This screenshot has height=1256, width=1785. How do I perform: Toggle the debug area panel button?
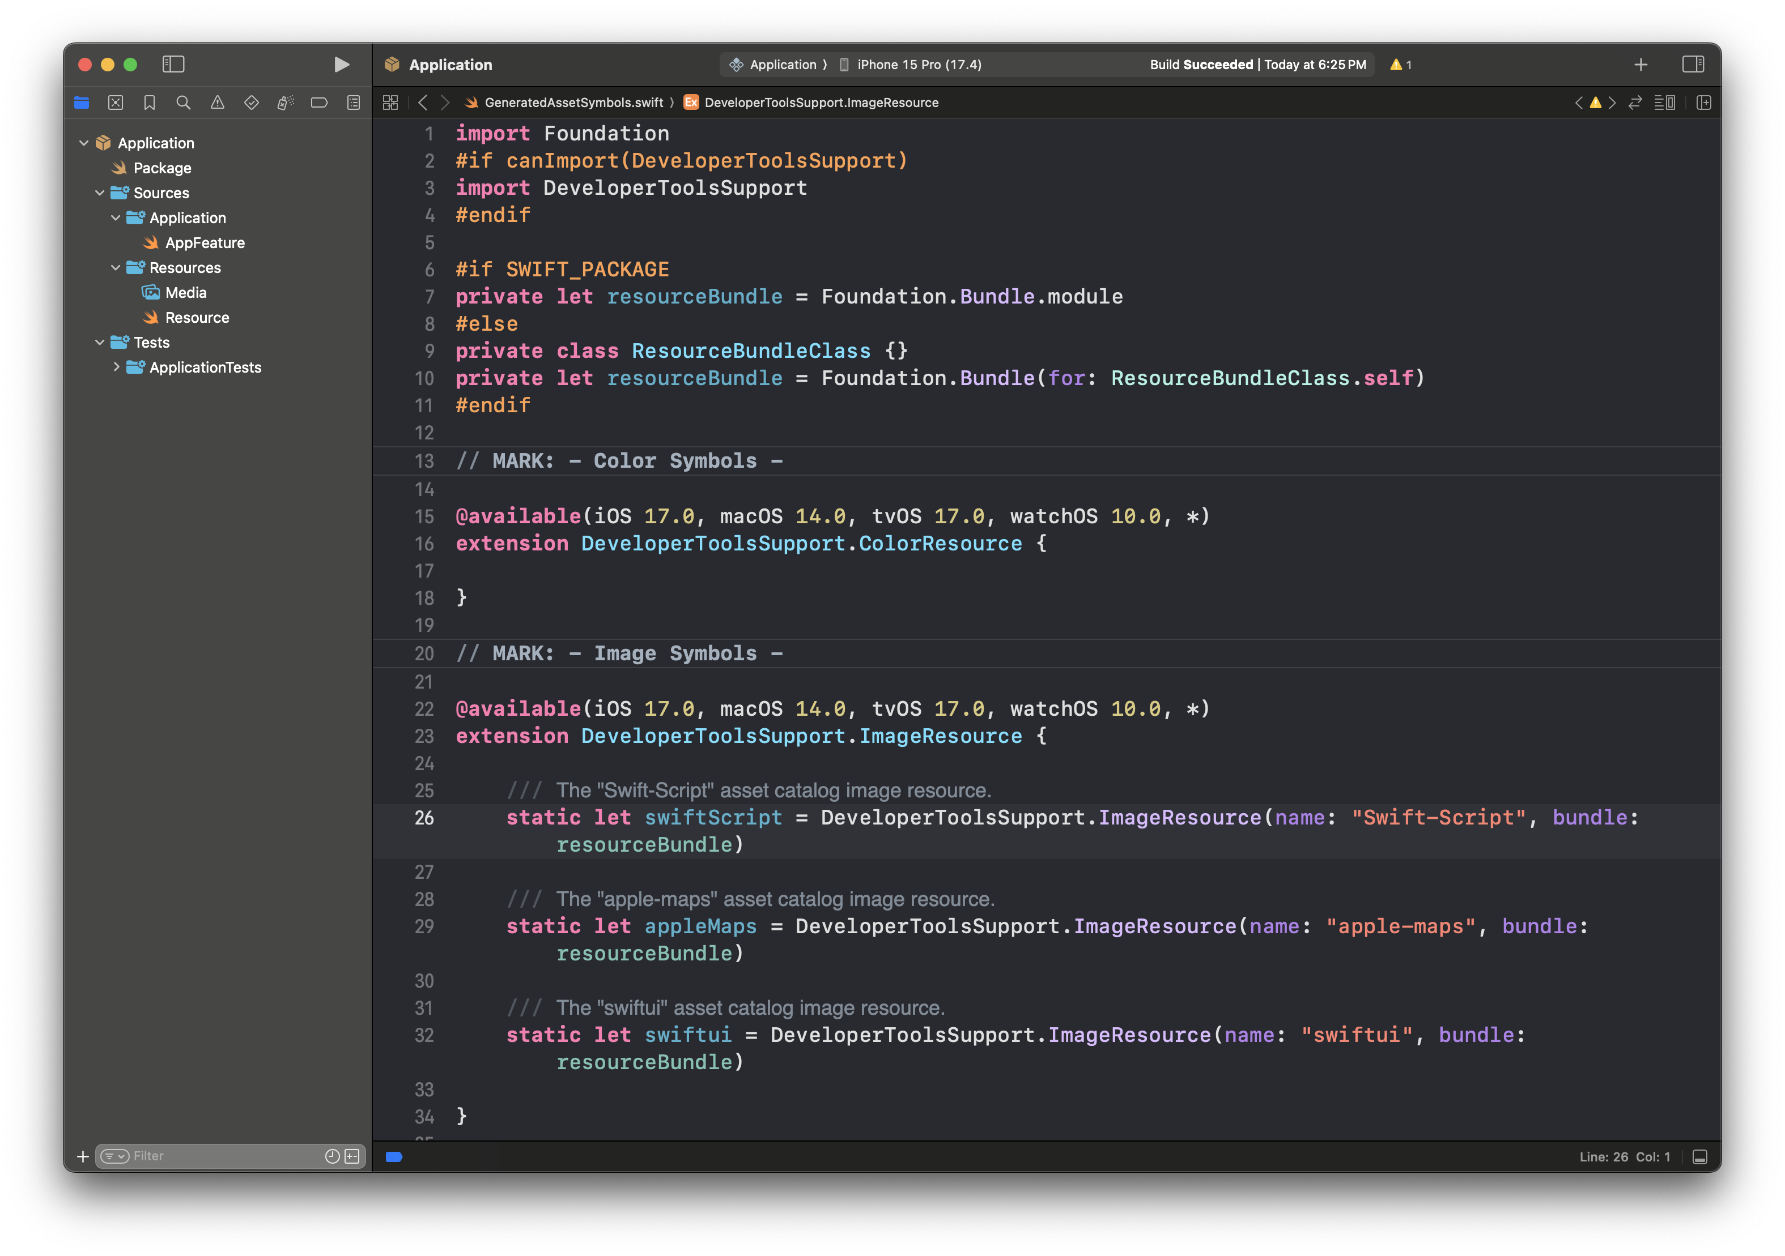click(1699, 1156)
